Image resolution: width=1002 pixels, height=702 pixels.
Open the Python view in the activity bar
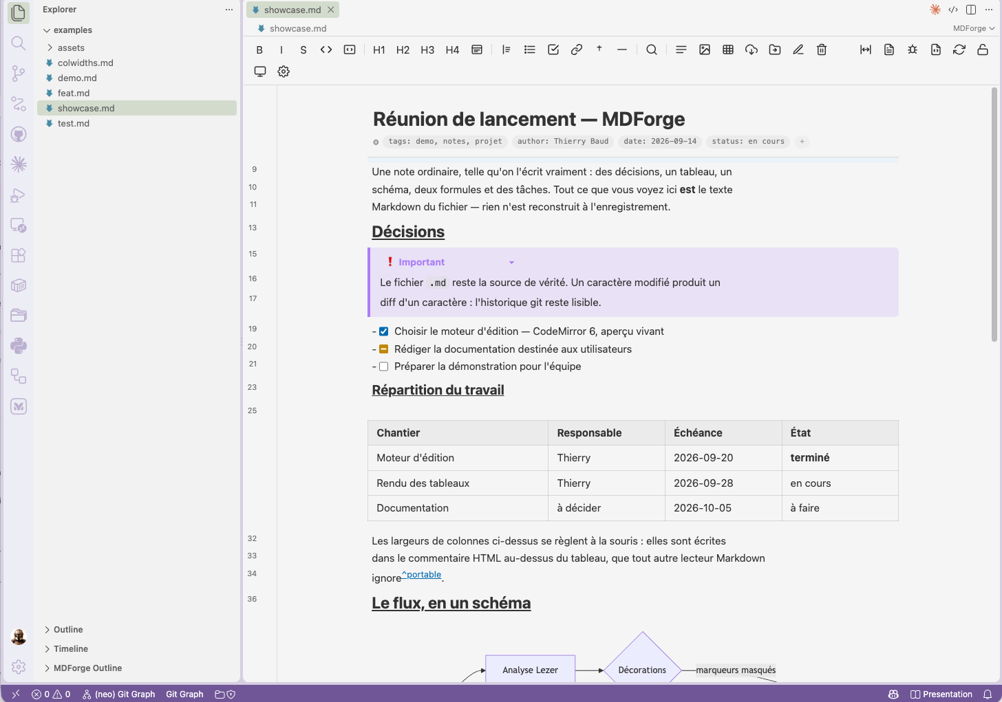point(19,346)
